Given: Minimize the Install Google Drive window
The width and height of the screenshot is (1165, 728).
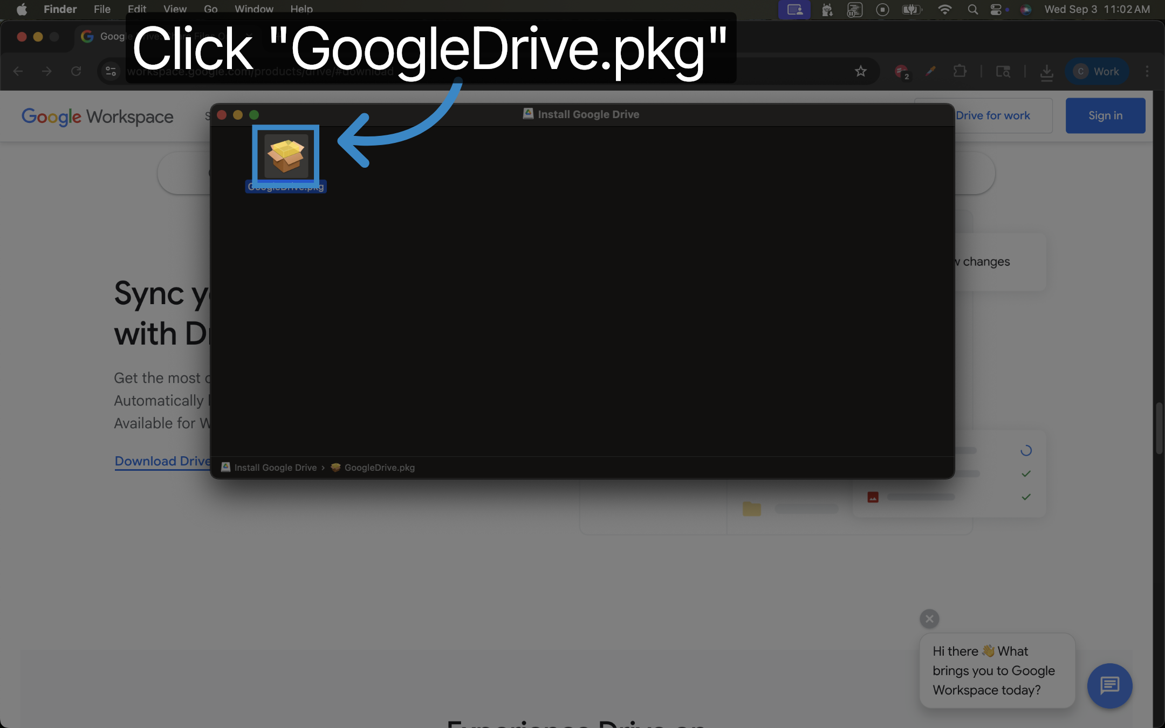Looking at the screenshot, I should [238, 115].
